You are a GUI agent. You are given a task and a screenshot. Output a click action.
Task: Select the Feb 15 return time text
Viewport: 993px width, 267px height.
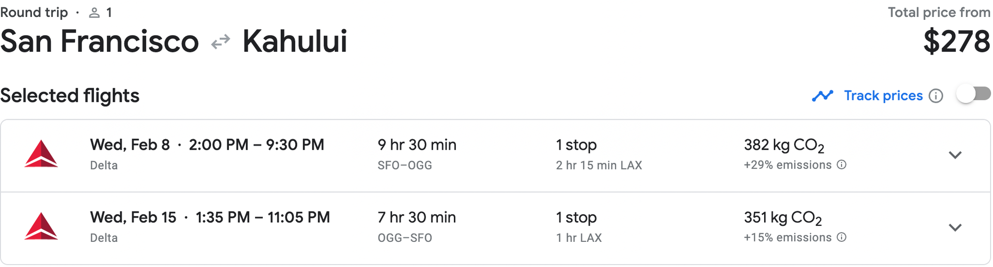coord(262,218)
